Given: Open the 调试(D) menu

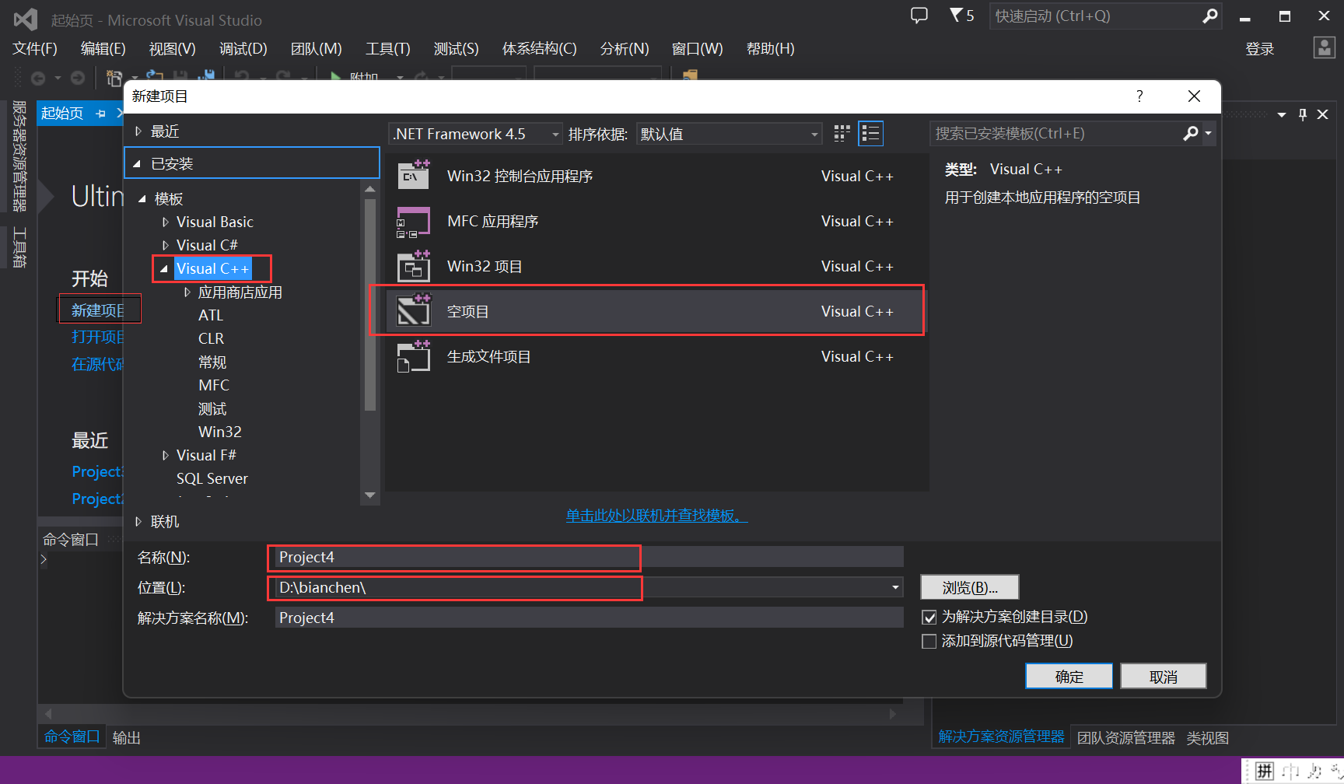Looking at the screenshot, I should click(x=243, y=49).
